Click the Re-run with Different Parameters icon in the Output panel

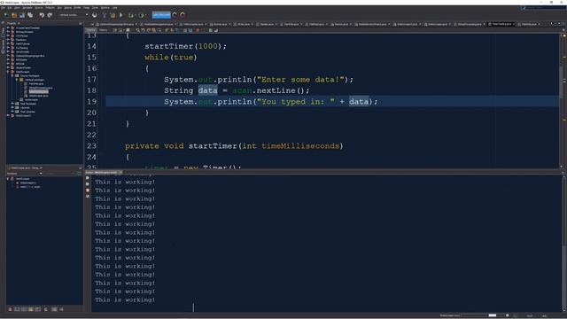point(88,184)
